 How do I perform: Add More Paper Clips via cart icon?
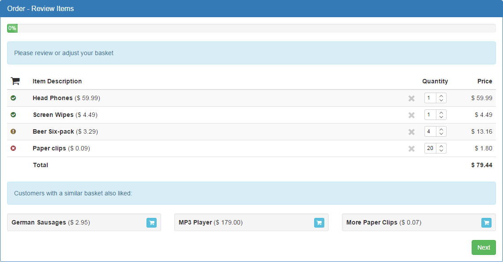pos(486,223)
